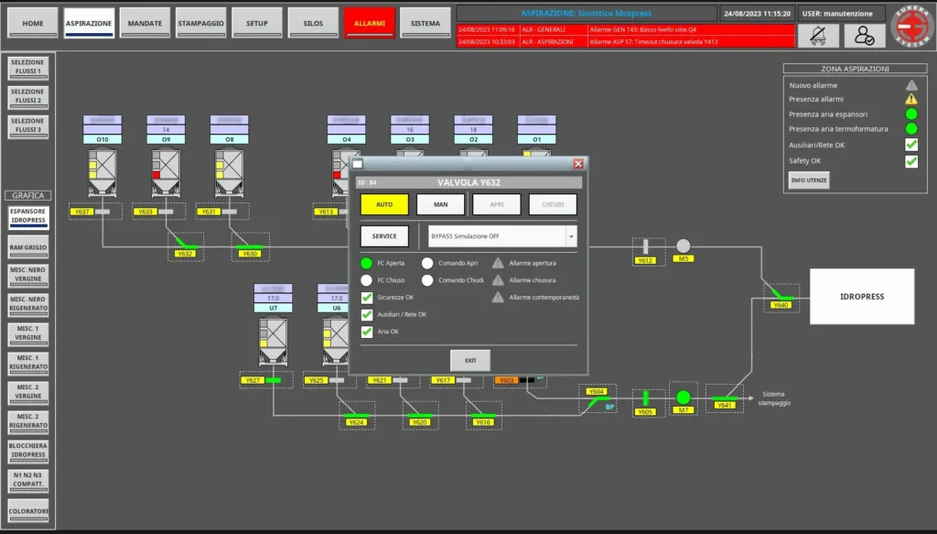937x534 pixels.
Task: Open valve Y630 symbol
Action: point(249,246)
